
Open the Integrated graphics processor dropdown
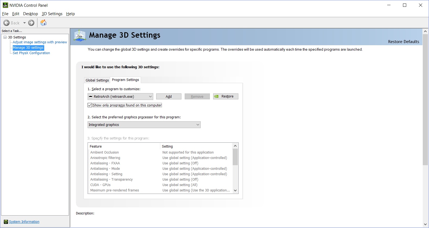[144, 125]
